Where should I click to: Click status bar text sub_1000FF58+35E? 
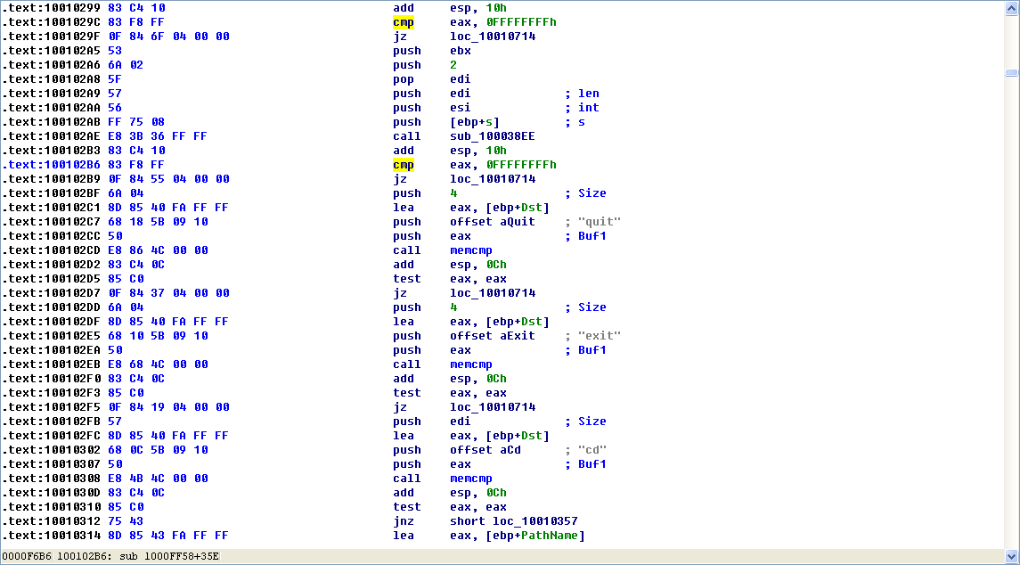(x=169, y=557)
